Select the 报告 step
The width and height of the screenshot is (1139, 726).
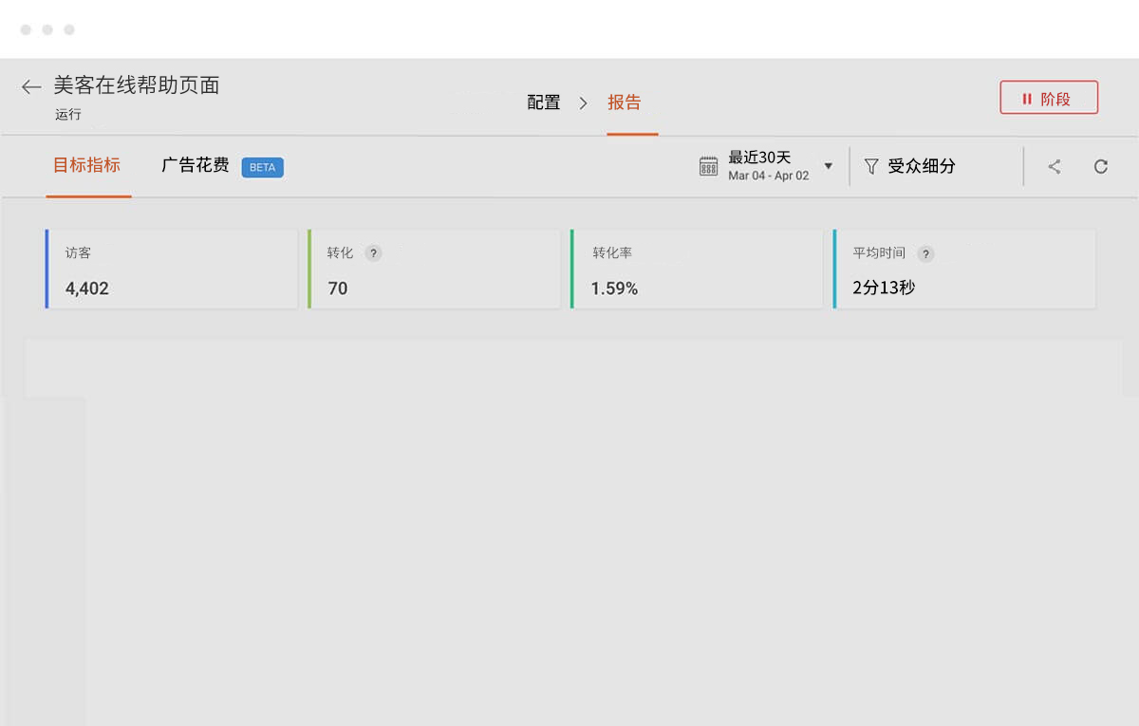coord(625,102)
